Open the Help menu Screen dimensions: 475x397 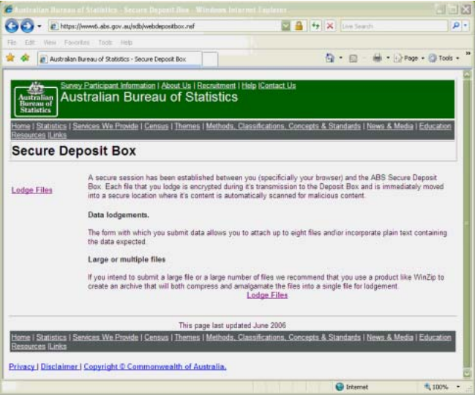click(127, 42)
